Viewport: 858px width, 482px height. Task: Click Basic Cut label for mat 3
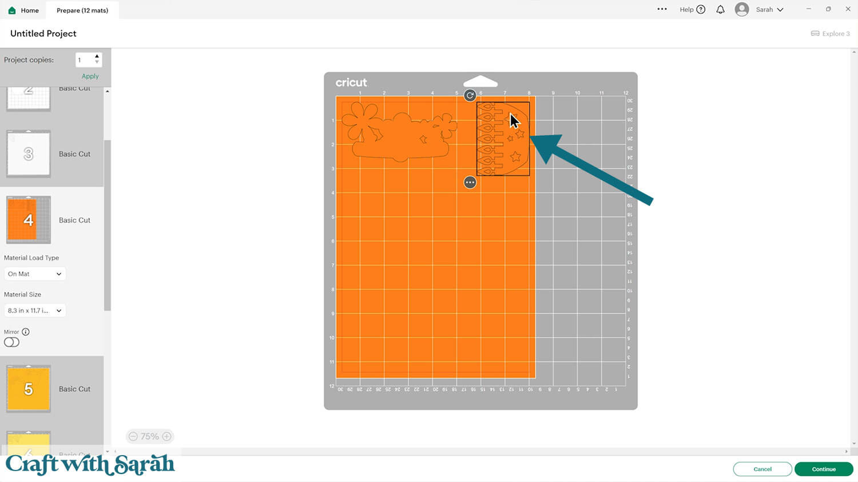74,154
